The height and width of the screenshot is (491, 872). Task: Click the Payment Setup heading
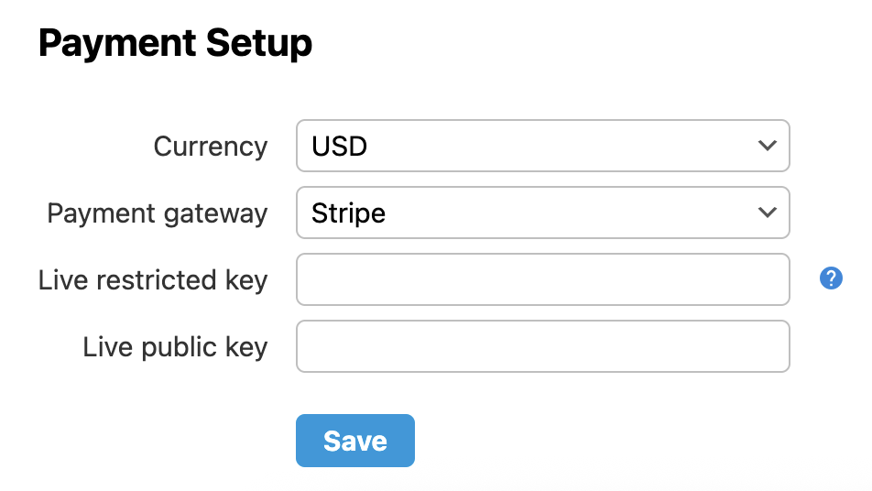pyautogui.click(x=175, y=43)
